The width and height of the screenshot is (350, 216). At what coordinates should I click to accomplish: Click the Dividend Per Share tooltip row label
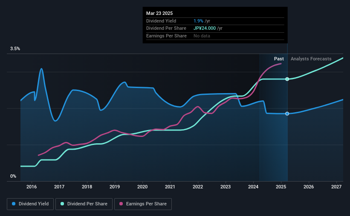point(166,28)
